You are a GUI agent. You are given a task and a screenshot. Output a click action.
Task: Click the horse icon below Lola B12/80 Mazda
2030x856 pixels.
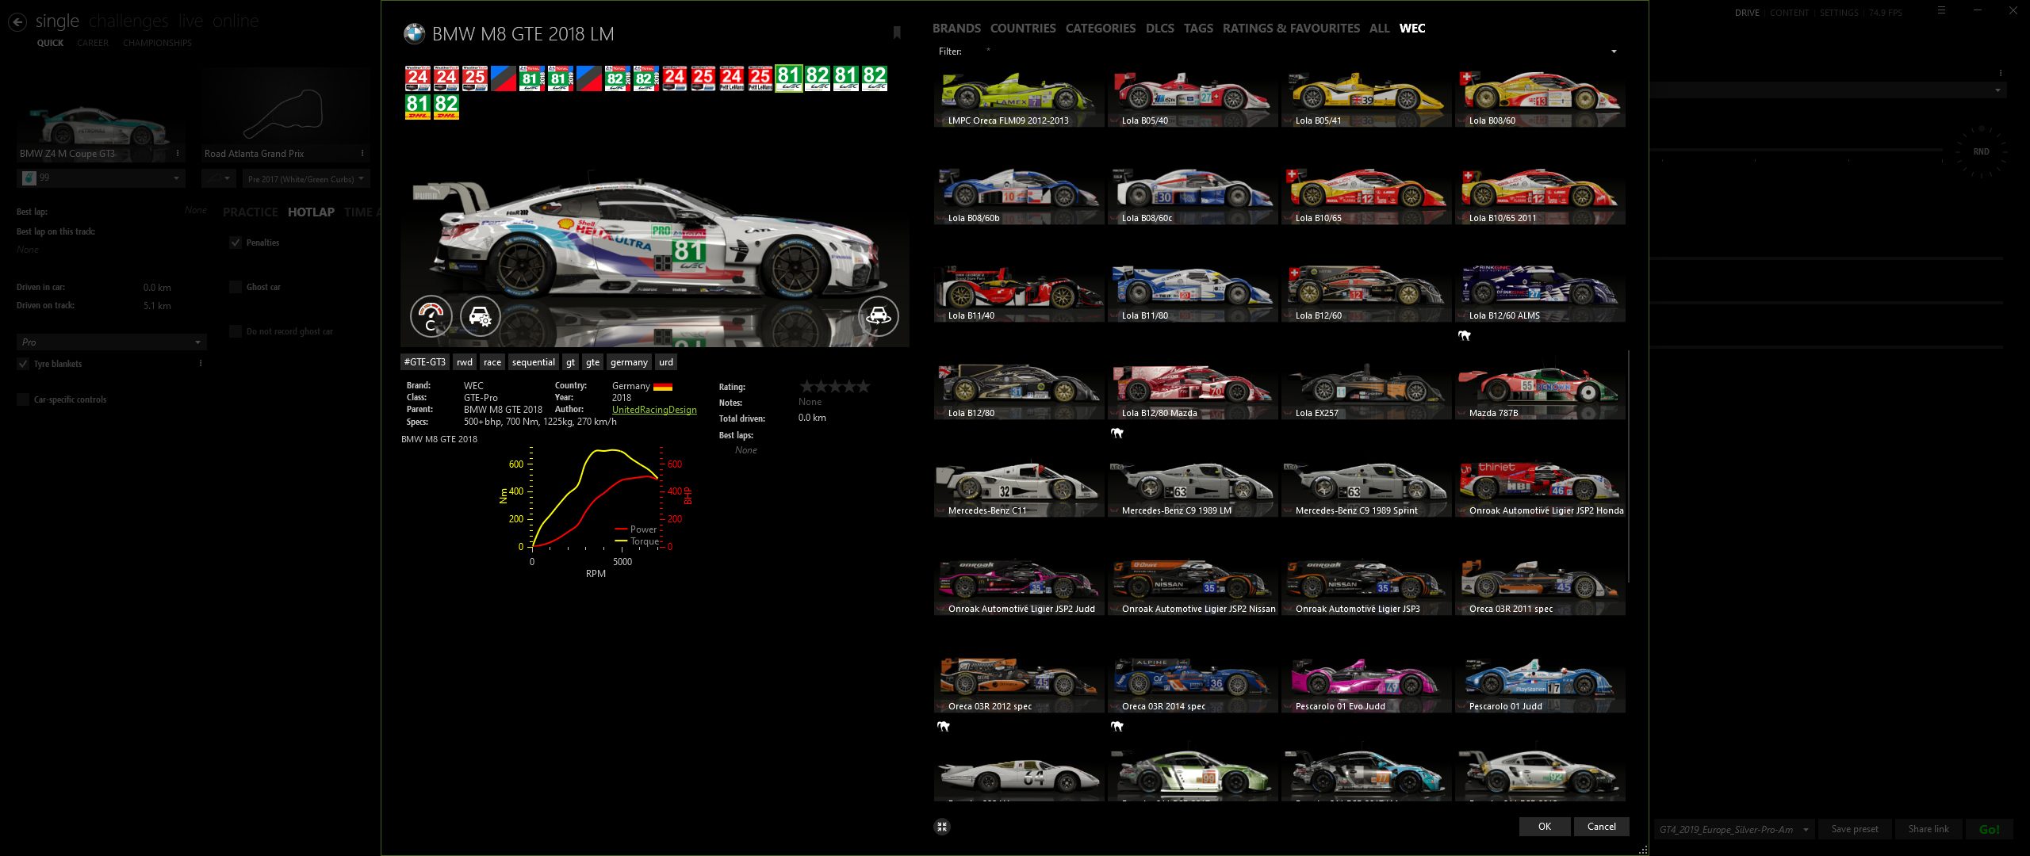click(x=1116, y=433)
